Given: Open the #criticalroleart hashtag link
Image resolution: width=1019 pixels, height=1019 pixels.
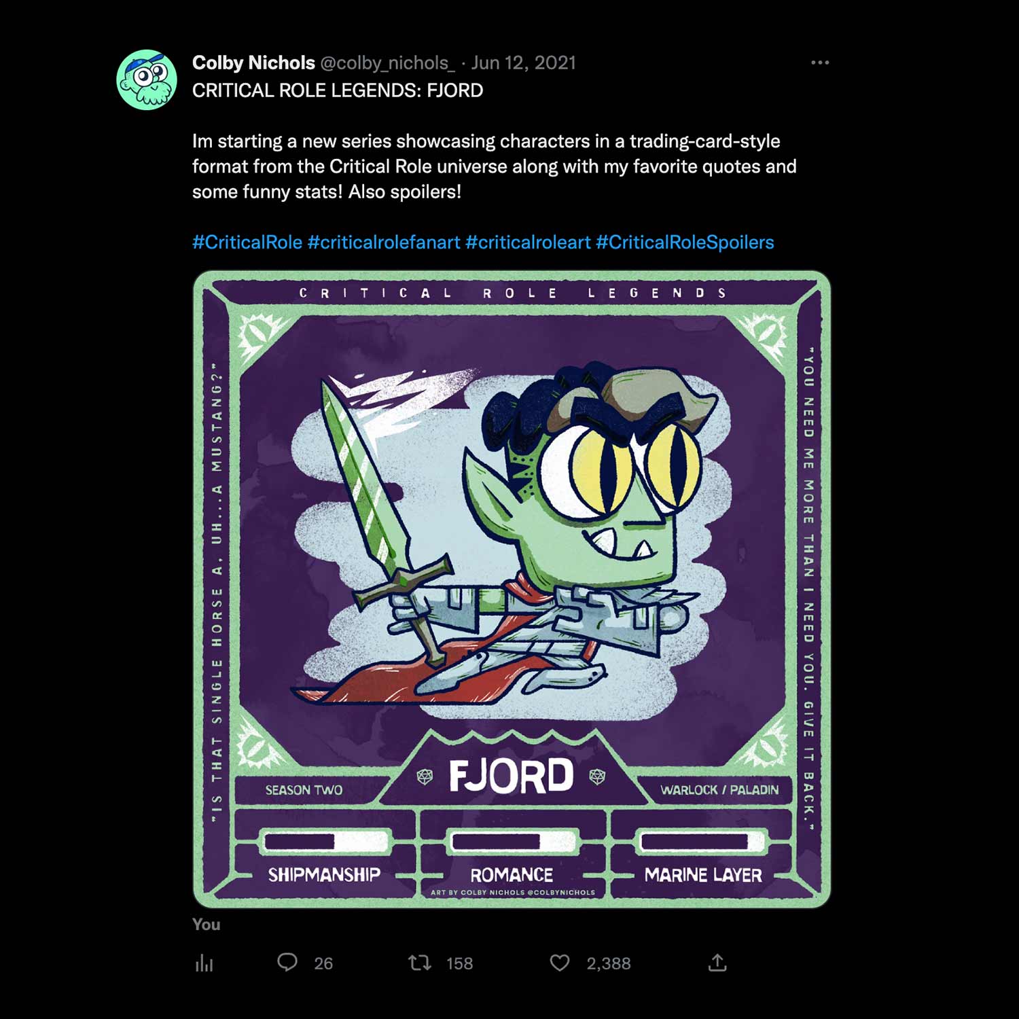Looking at the screenshot, I should pos(528,243).
